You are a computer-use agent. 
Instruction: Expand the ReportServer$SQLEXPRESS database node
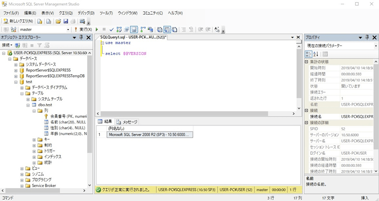coord(16,70)
